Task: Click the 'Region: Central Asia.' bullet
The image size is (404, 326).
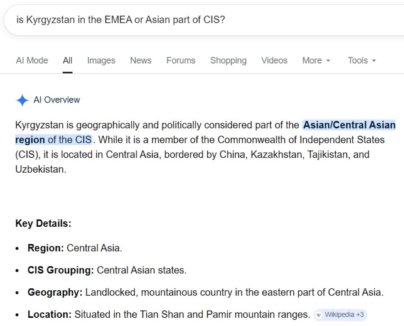Action: (75, 248)
